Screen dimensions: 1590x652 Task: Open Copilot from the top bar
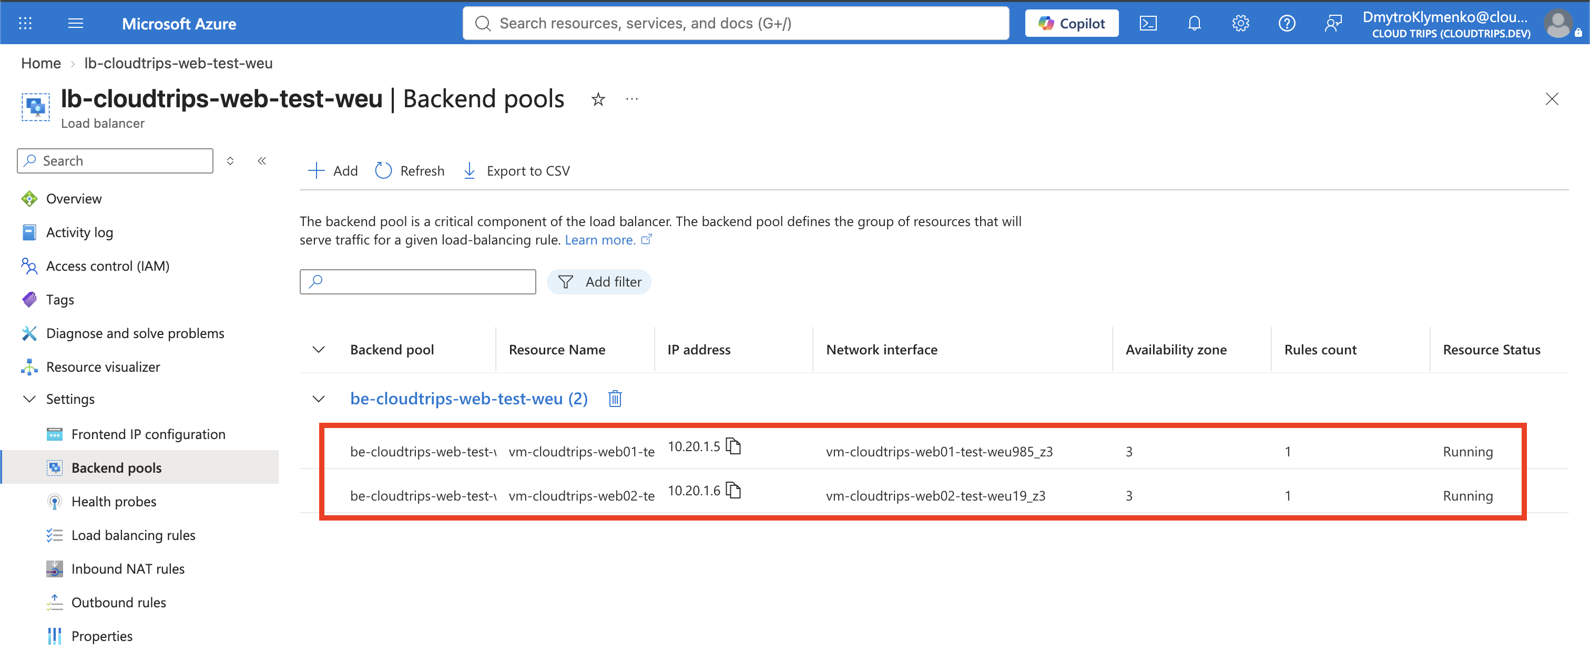coord(1072,24)
